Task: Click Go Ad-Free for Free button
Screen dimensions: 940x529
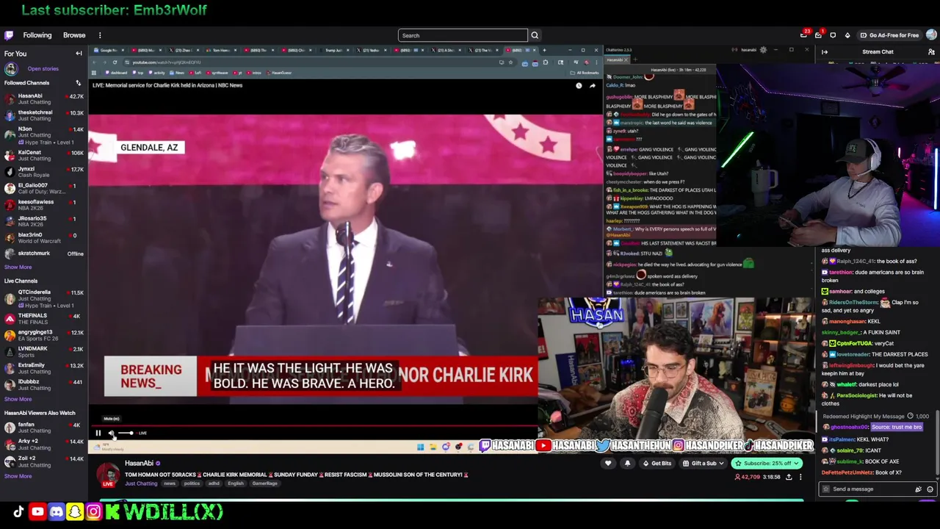Action: [889, 35]
